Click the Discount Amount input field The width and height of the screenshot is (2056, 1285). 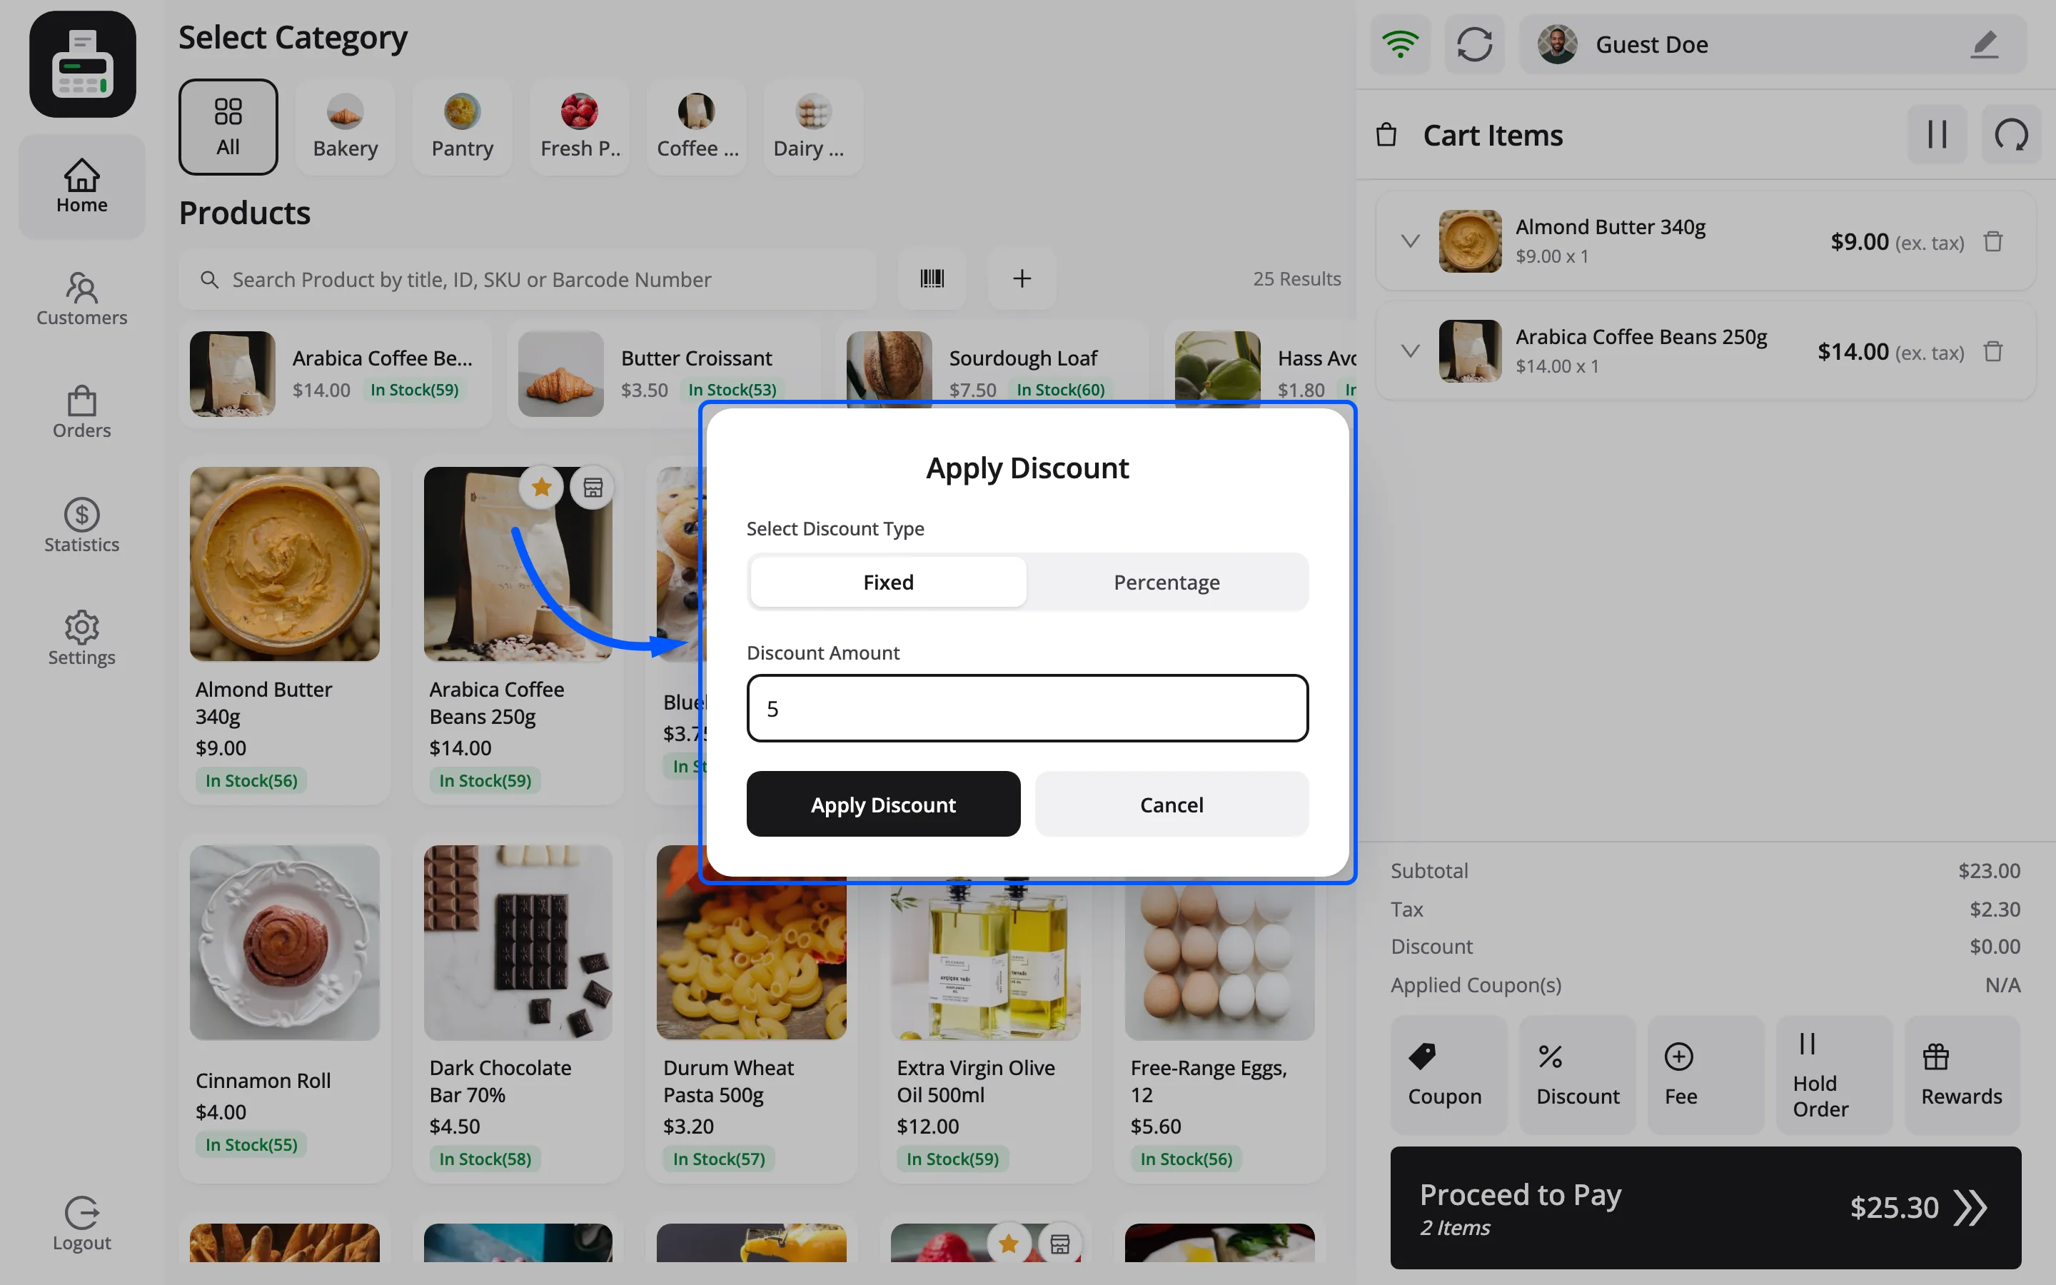pos(1027,709)
